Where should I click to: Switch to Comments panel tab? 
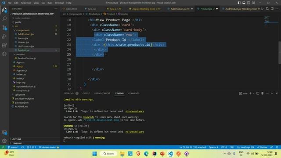pos(133,93)
